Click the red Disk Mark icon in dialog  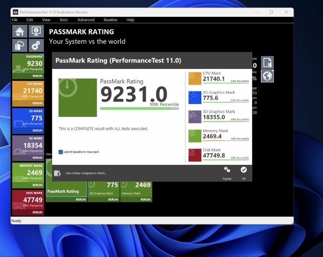pyautogui.click(x=195, y=155)
